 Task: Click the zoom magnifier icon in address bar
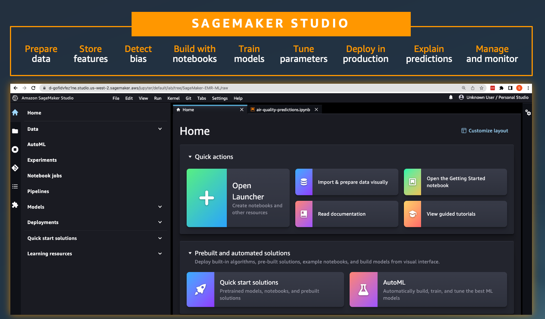click(x=464, y=88)
